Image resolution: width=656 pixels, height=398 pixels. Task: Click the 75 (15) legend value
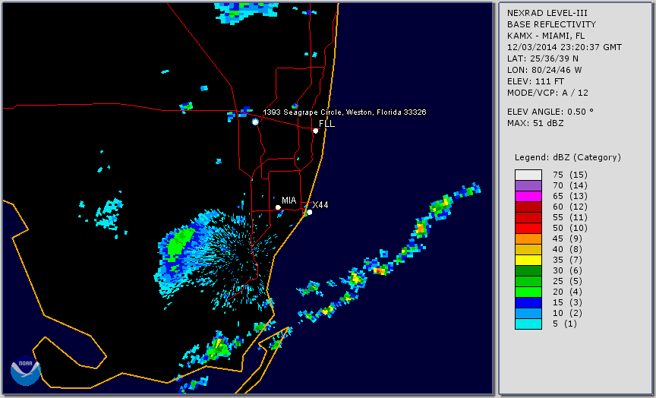(569, 175)
